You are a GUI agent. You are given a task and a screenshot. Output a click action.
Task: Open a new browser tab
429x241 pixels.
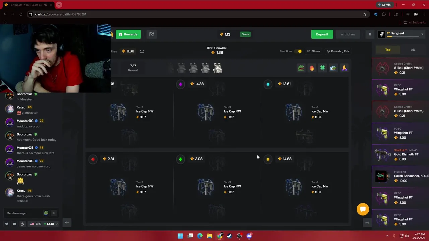59,5
